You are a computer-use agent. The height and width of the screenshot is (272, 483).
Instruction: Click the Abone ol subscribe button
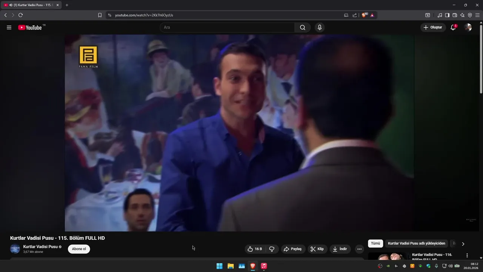pos(79,249)
